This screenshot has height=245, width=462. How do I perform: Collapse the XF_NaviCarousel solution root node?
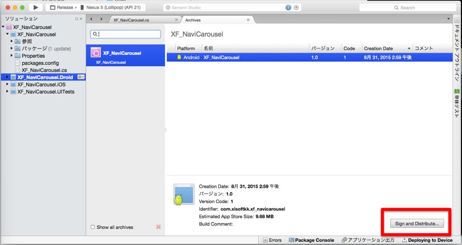(3, 27)
